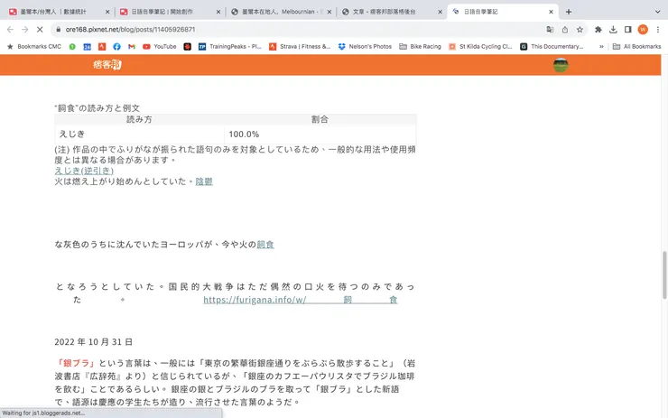The height and width of the screenshot is (418, 668).
Task: Close the 文章 - 痞客邦部落格後台 tab
Action: tap(441, 12)
